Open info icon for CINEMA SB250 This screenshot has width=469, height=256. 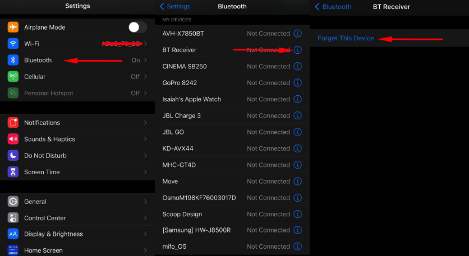[x=297, y=66]
